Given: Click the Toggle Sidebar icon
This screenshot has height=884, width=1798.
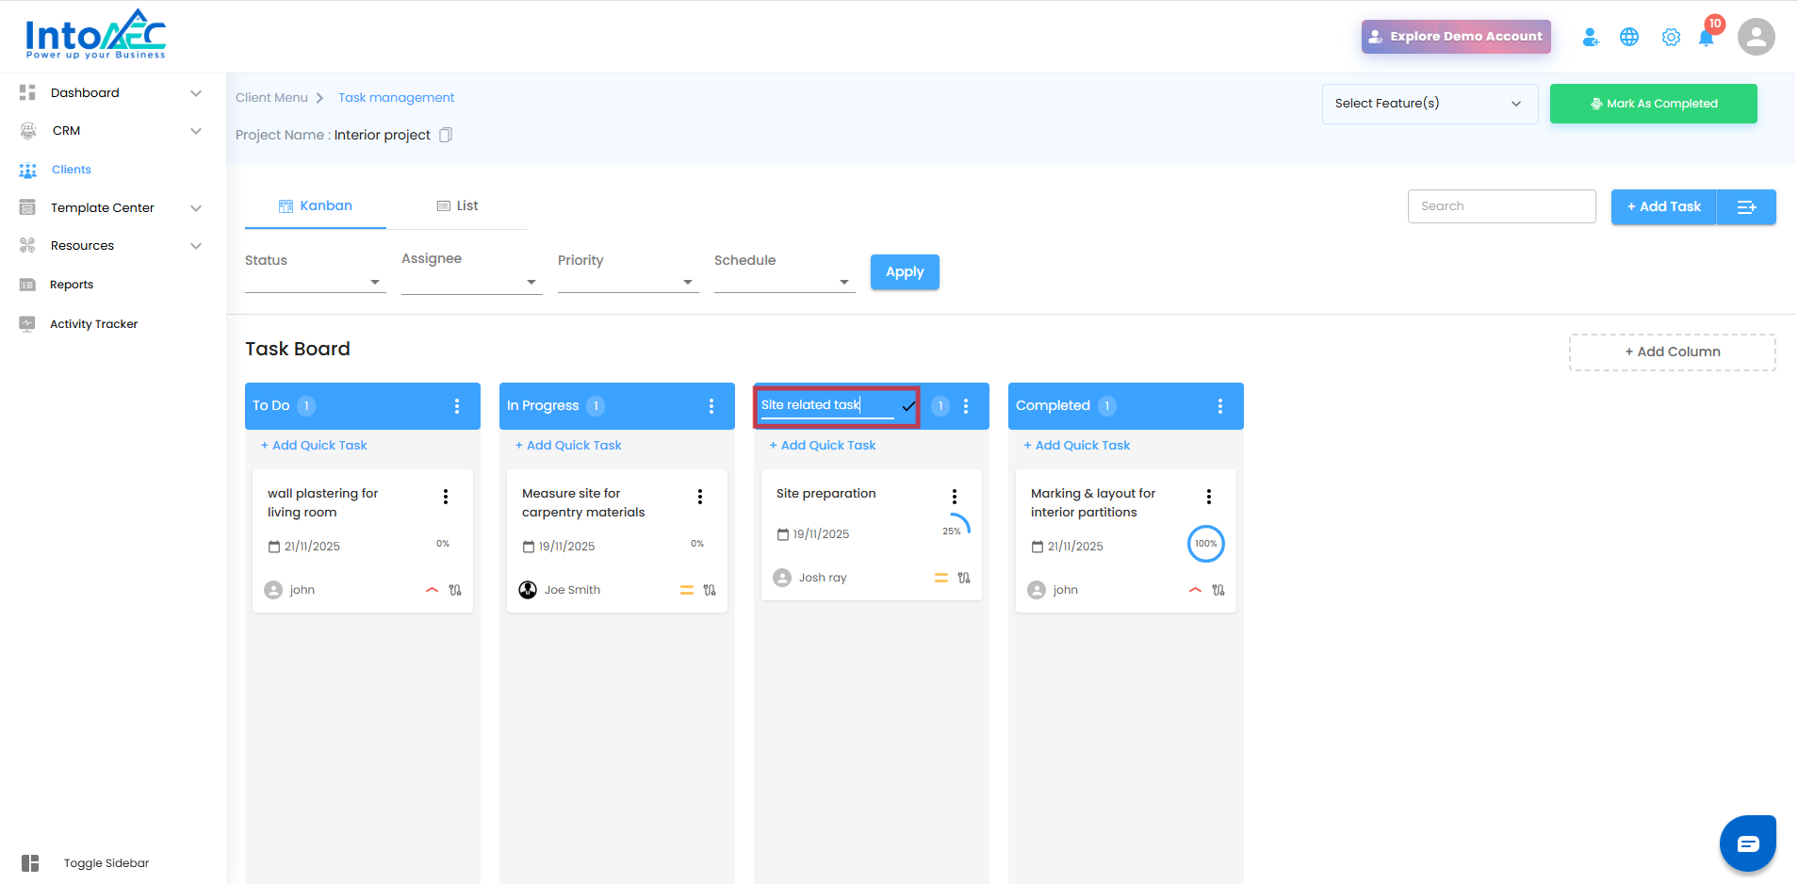Looking at the screenshot, I should pyautogui.click(x=30, y=863).
